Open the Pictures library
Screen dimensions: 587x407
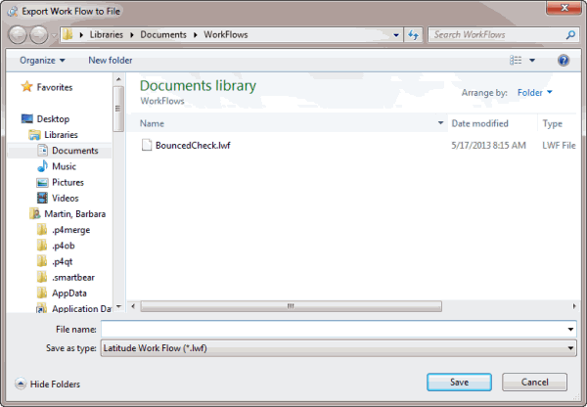point(68,182)
